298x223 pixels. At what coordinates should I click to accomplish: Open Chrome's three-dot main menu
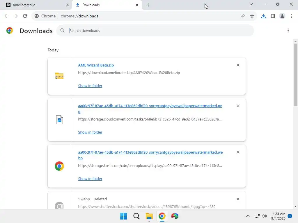pyautogui.click(x=292, y=16)
